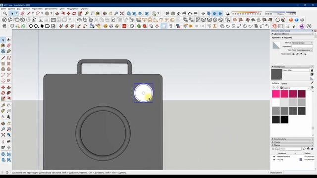Image resolution: width=317 pixels, height=178 pixels.
Task: Activate the Move tool in left toolbar
Action: [3, 88]
